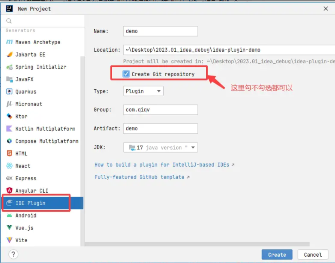Click the Ktor generator icon

click(x=10, y=116)
